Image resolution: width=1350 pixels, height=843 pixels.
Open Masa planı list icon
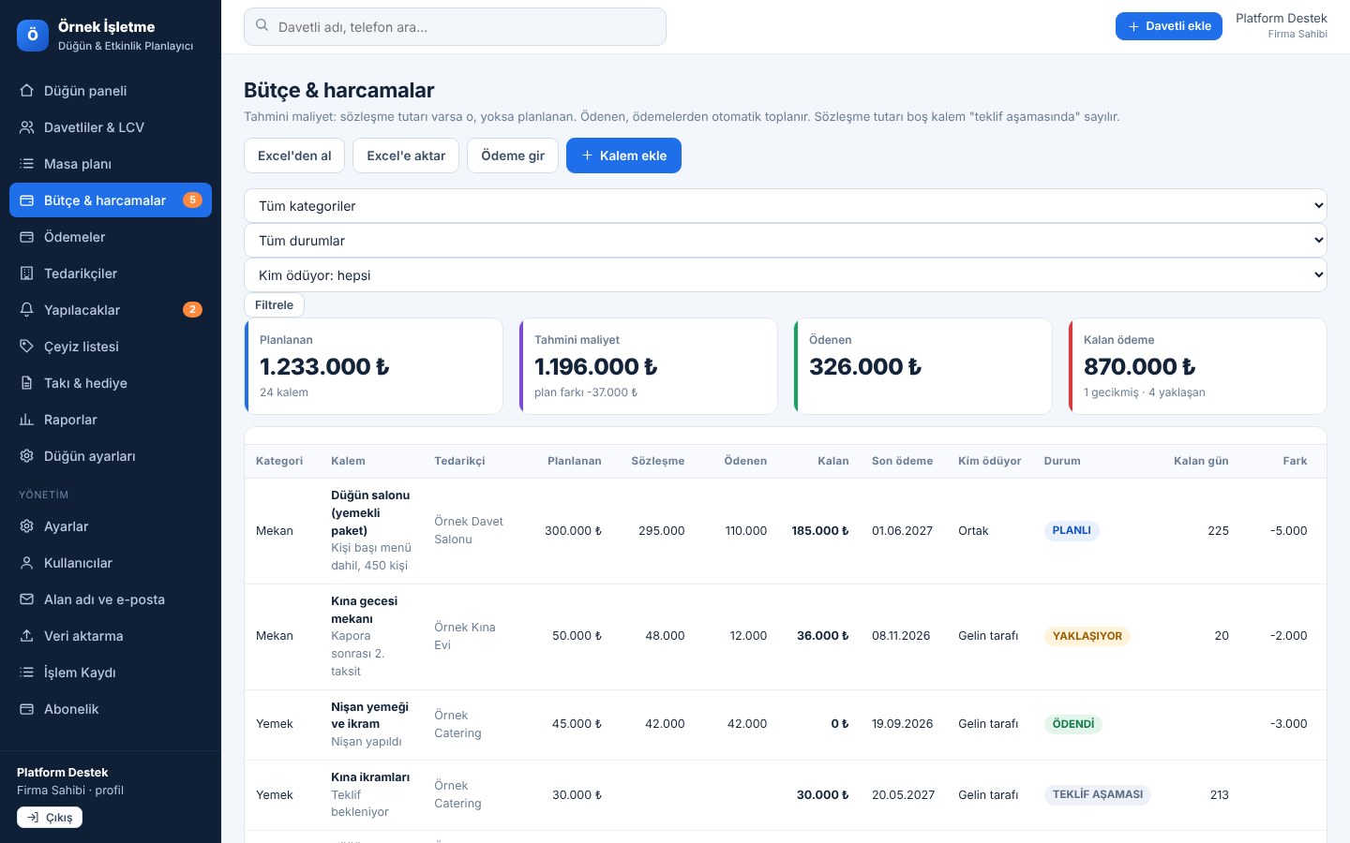26,164
